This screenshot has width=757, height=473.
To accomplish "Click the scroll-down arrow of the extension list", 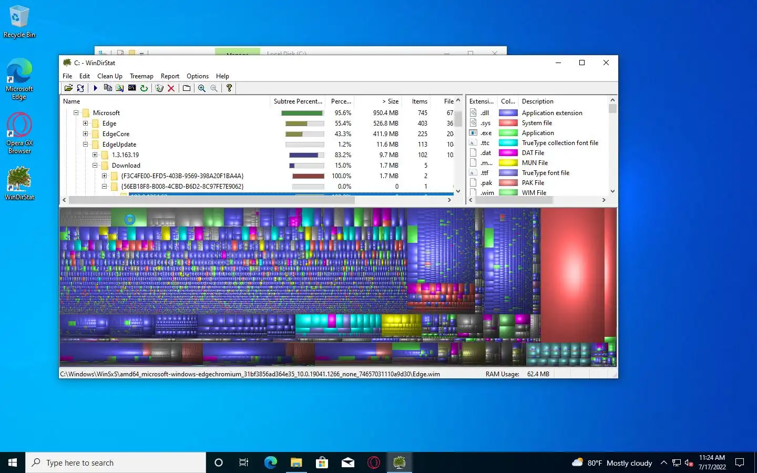I will point(612,191).
